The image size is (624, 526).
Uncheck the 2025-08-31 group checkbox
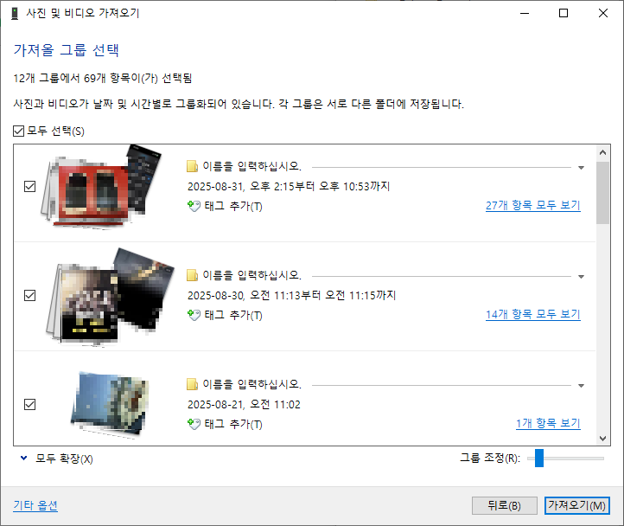point(30,187)
